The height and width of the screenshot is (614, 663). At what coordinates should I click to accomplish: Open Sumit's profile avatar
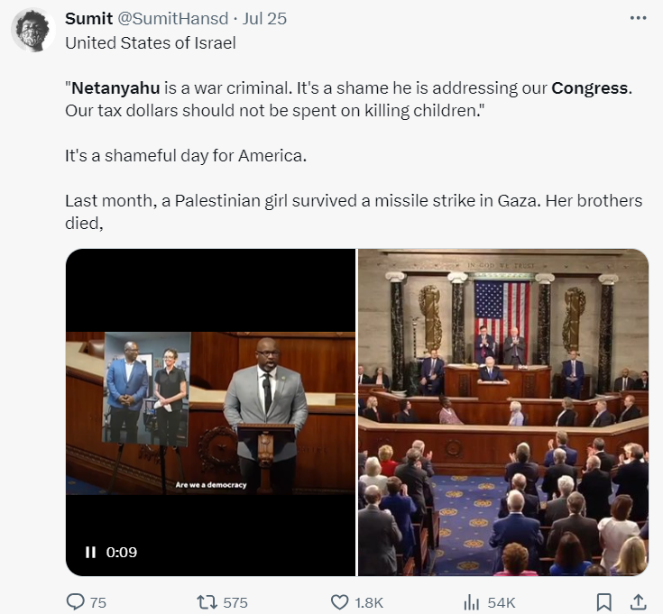tap(33, 32)
